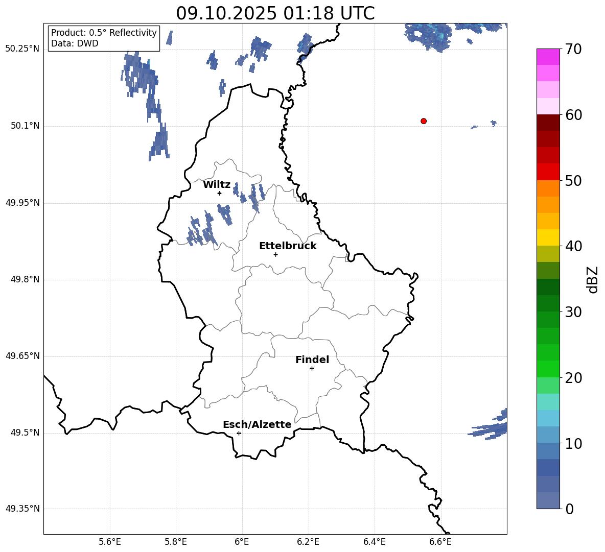Click the 49.35°N latitude label
Image resolution: width=605 pixels, height=552 pixels.
pos(22,509)
